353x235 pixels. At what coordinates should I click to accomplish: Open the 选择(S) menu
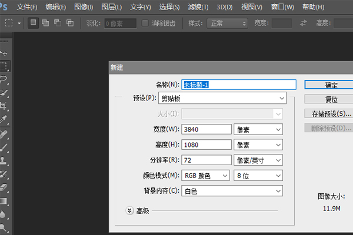coord(169,7)
